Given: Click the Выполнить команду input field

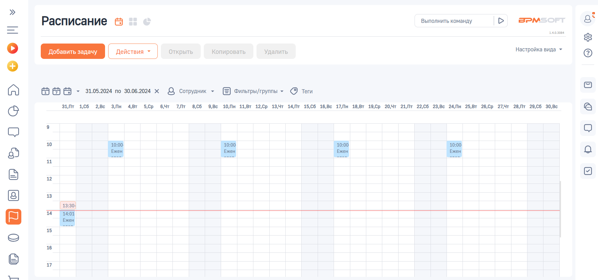Looking at the screenshot, I should [454, 21].
